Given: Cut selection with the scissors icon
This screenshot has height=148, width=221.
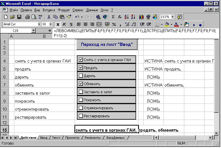Looking at the screenshot, I should [x=49, y=17].
